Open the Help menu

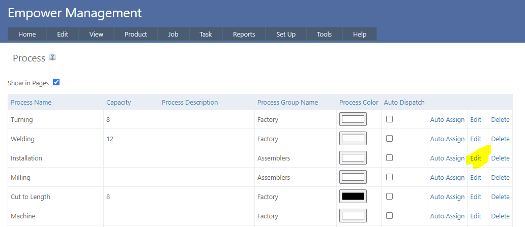coord(360,34)
